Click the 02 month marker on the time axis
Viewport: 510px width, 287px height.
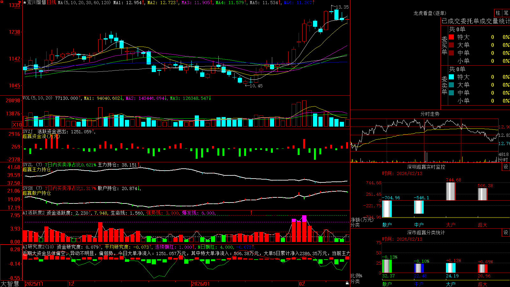(x=302, y=284)
